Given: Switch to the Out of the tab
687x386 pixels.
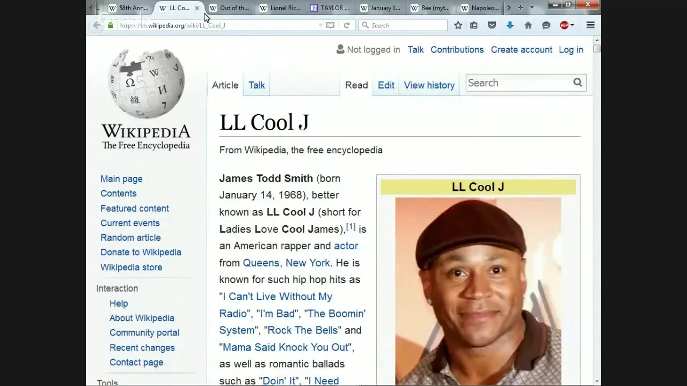Looking at the screenshot, I should click(230, 8).
